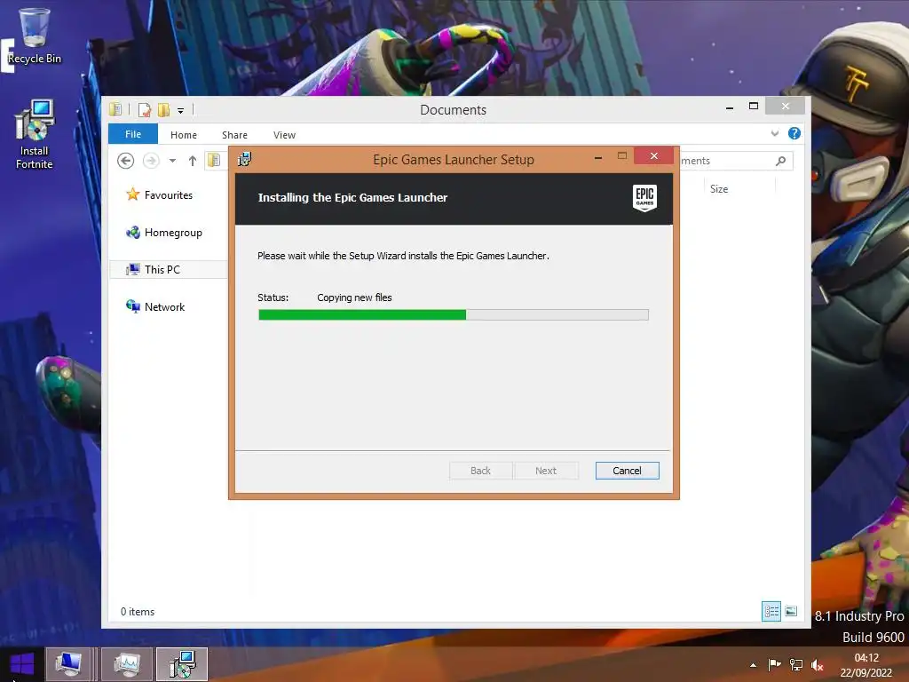
Task: Click the Epic Games logo in header
Action: (x=644, y=198)
